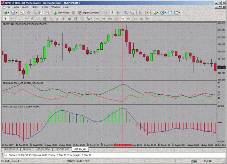Click the connection status bars icon
Screen dimensions: 227x164
[194, 161]
